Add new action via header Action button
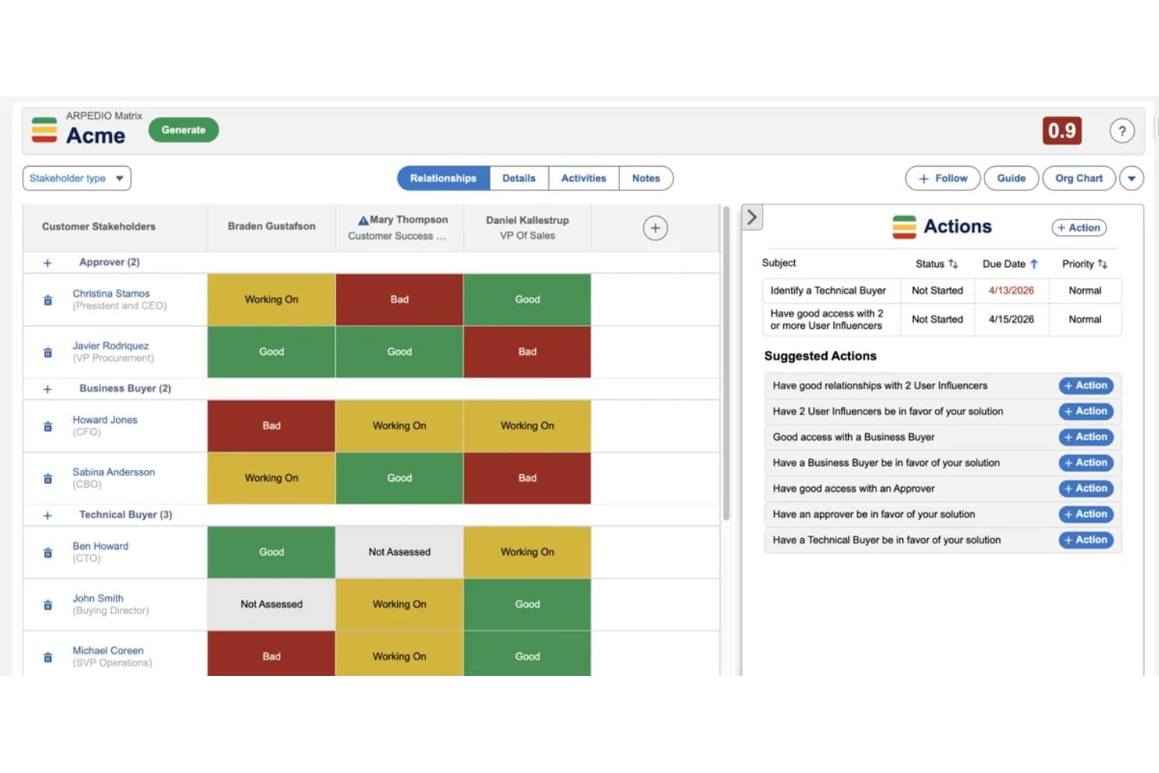1159x773 pixels. (1078, 228)
